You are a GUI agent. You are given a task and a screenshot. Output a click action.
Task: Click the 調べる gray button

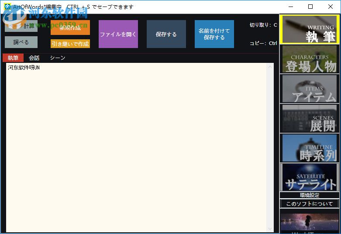click(21, 42)
